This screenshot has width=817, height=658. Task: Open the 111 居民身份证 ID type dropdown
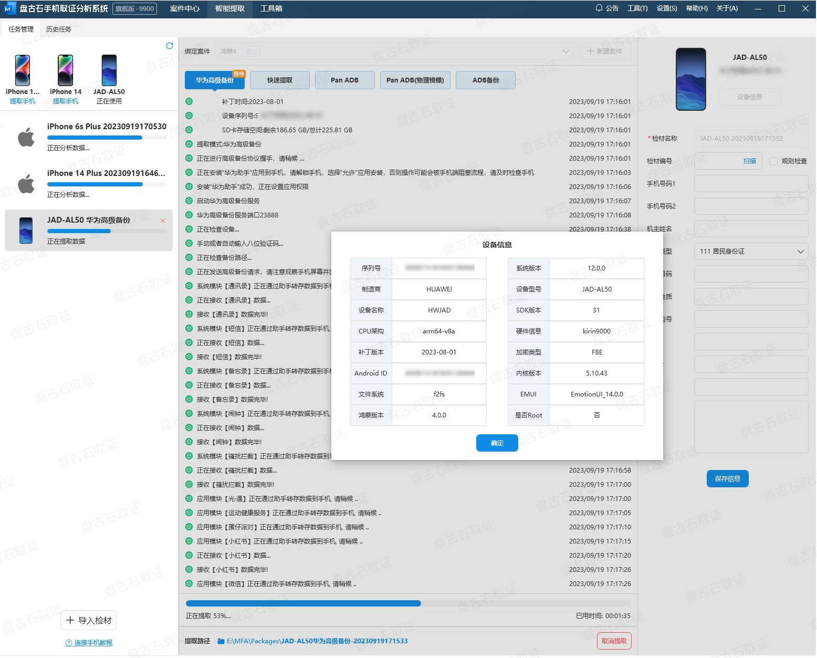pyautogui.click(x=751, y=252)
